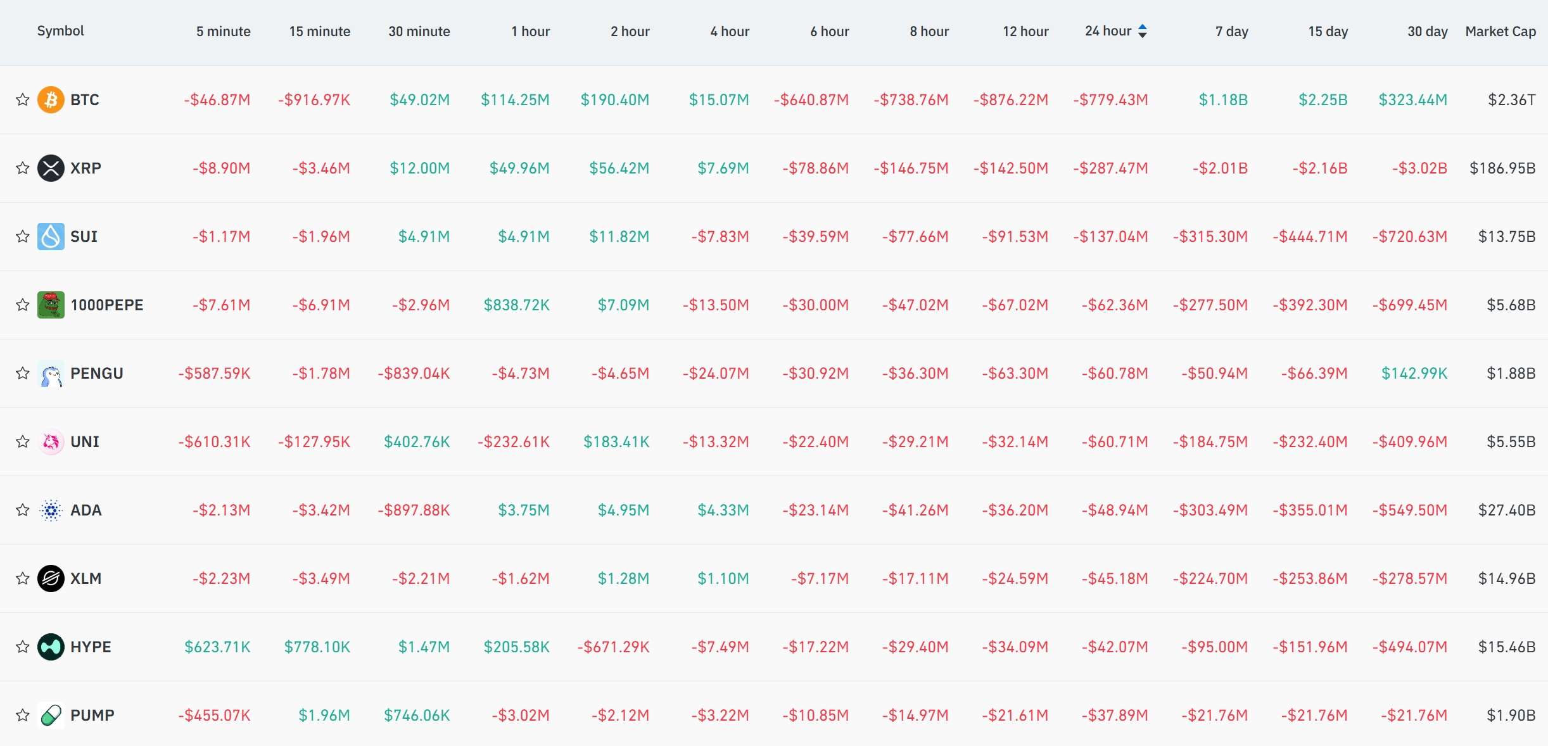Screen dimensions: 1548x746
Task: Select PUMP 15 minute value $1.96M
Action: (x=324, y=715)
